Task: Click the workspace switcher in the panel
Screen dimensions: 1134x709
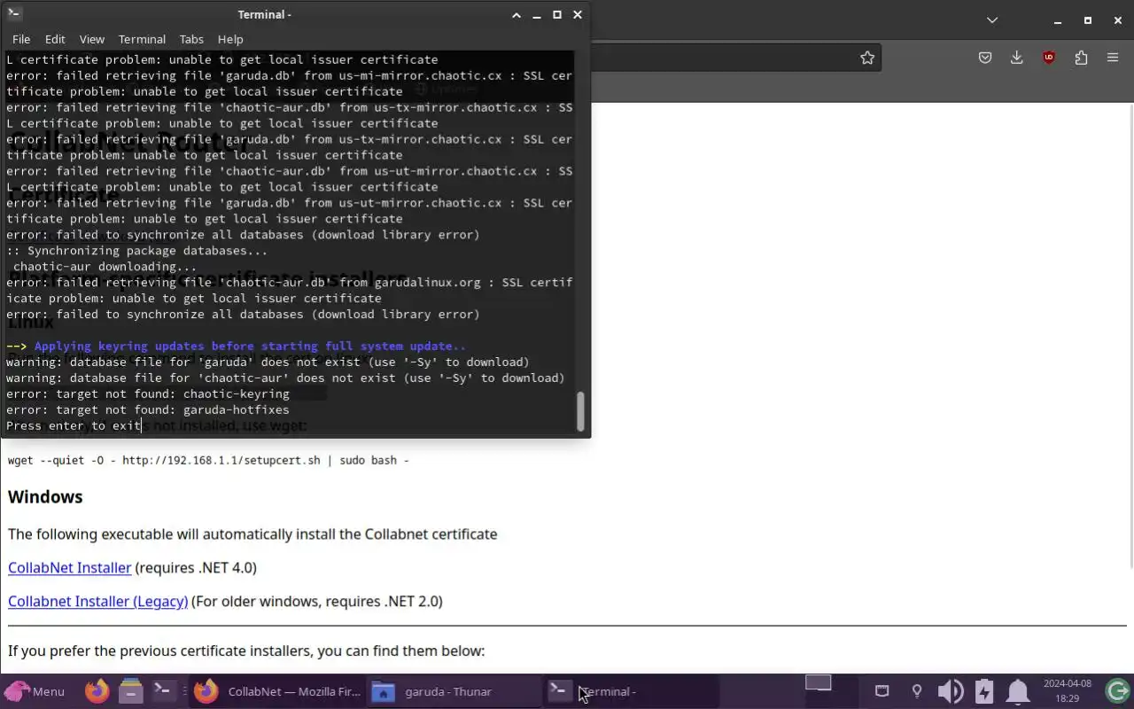Action: pyautogui.click(x=818, y=683)
